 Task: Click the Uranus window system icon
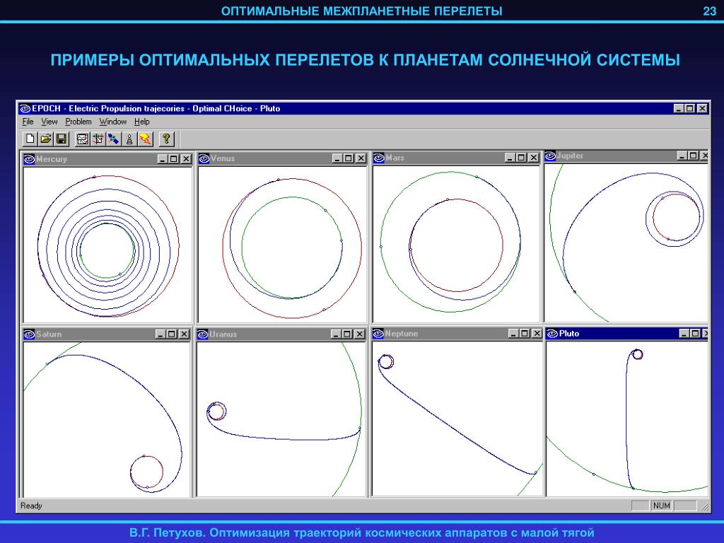click(203, 334)
